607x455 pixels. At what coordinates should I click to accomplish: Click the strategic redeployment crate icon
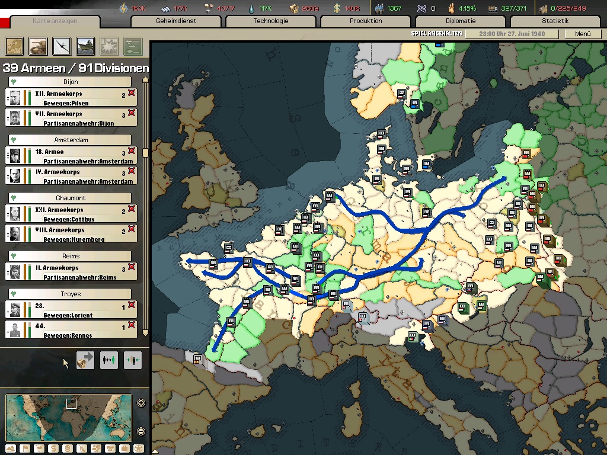[85, 360]
